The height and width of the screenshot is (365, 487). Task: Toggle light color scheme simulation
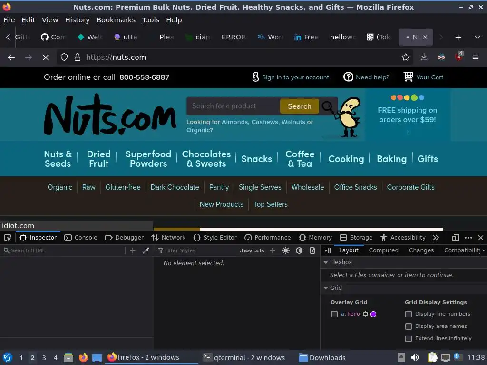[x=286, y=250]
